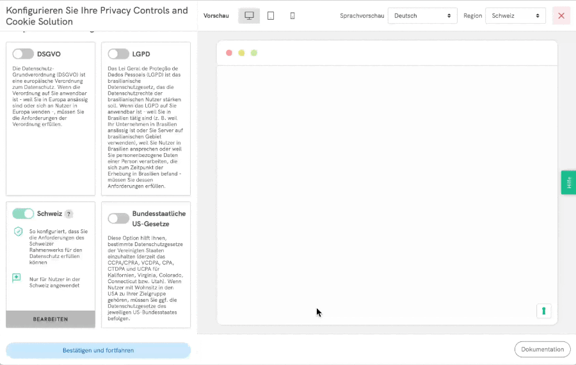Disable the Schweiz toggle
This screenshot has width=576, height=365.
23,214
